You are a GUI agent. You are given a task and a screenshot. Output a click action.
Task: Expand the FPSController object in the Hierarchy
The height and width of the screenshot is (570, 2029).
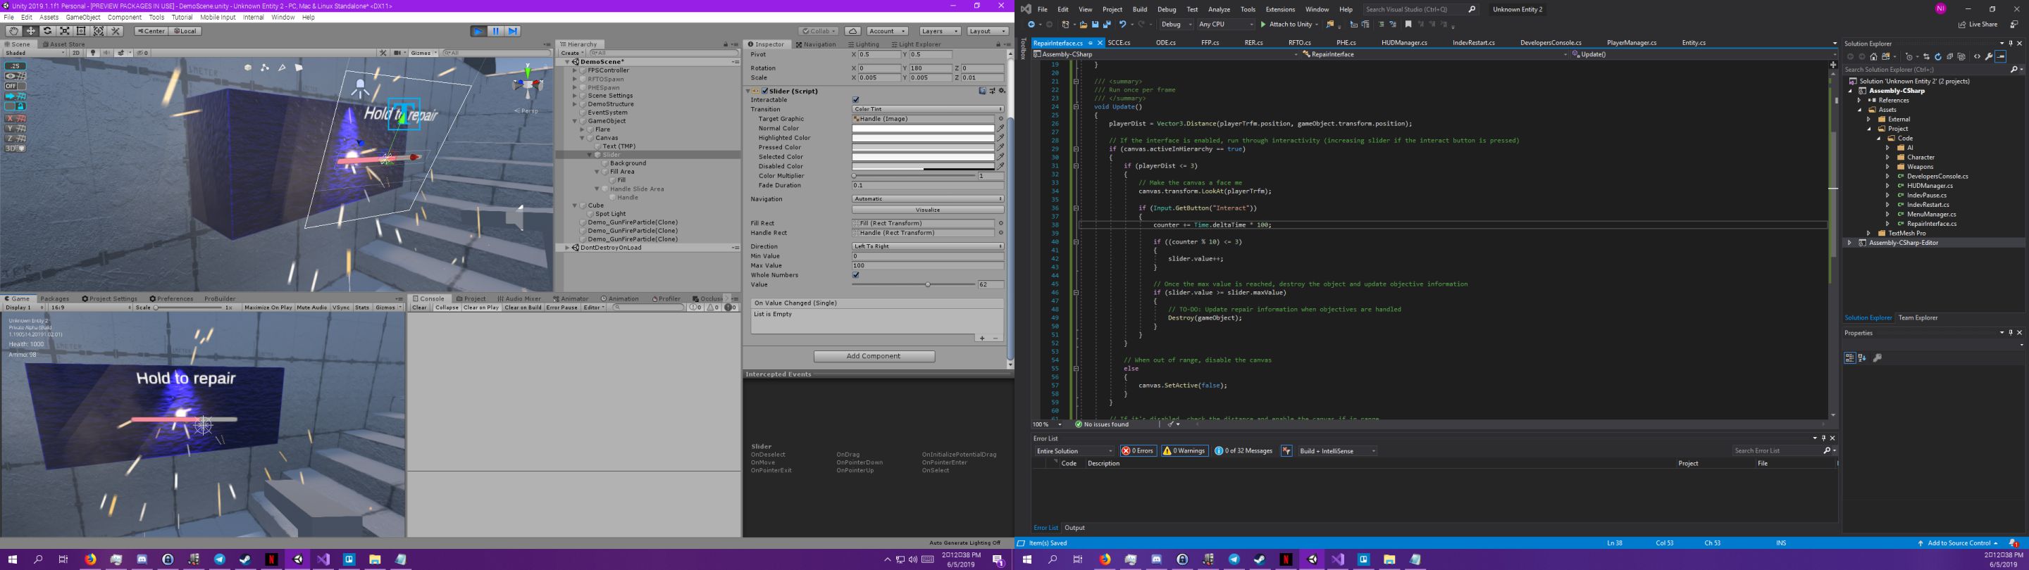[574, 70]
